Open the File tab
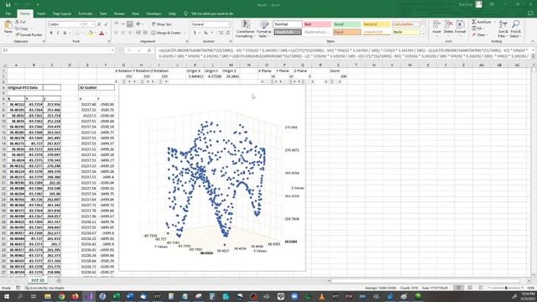This screenshot has width=537, height=302. [8, 13]
